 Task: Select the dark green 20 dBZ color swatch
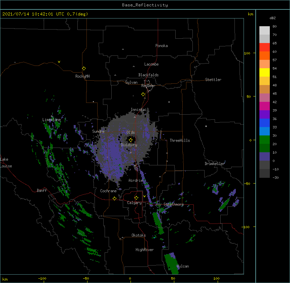tap(264, 148)
